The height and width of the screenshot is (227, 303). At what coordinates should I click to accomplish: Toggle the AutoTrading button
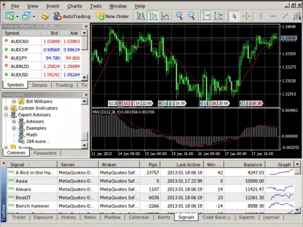point(72,16)
